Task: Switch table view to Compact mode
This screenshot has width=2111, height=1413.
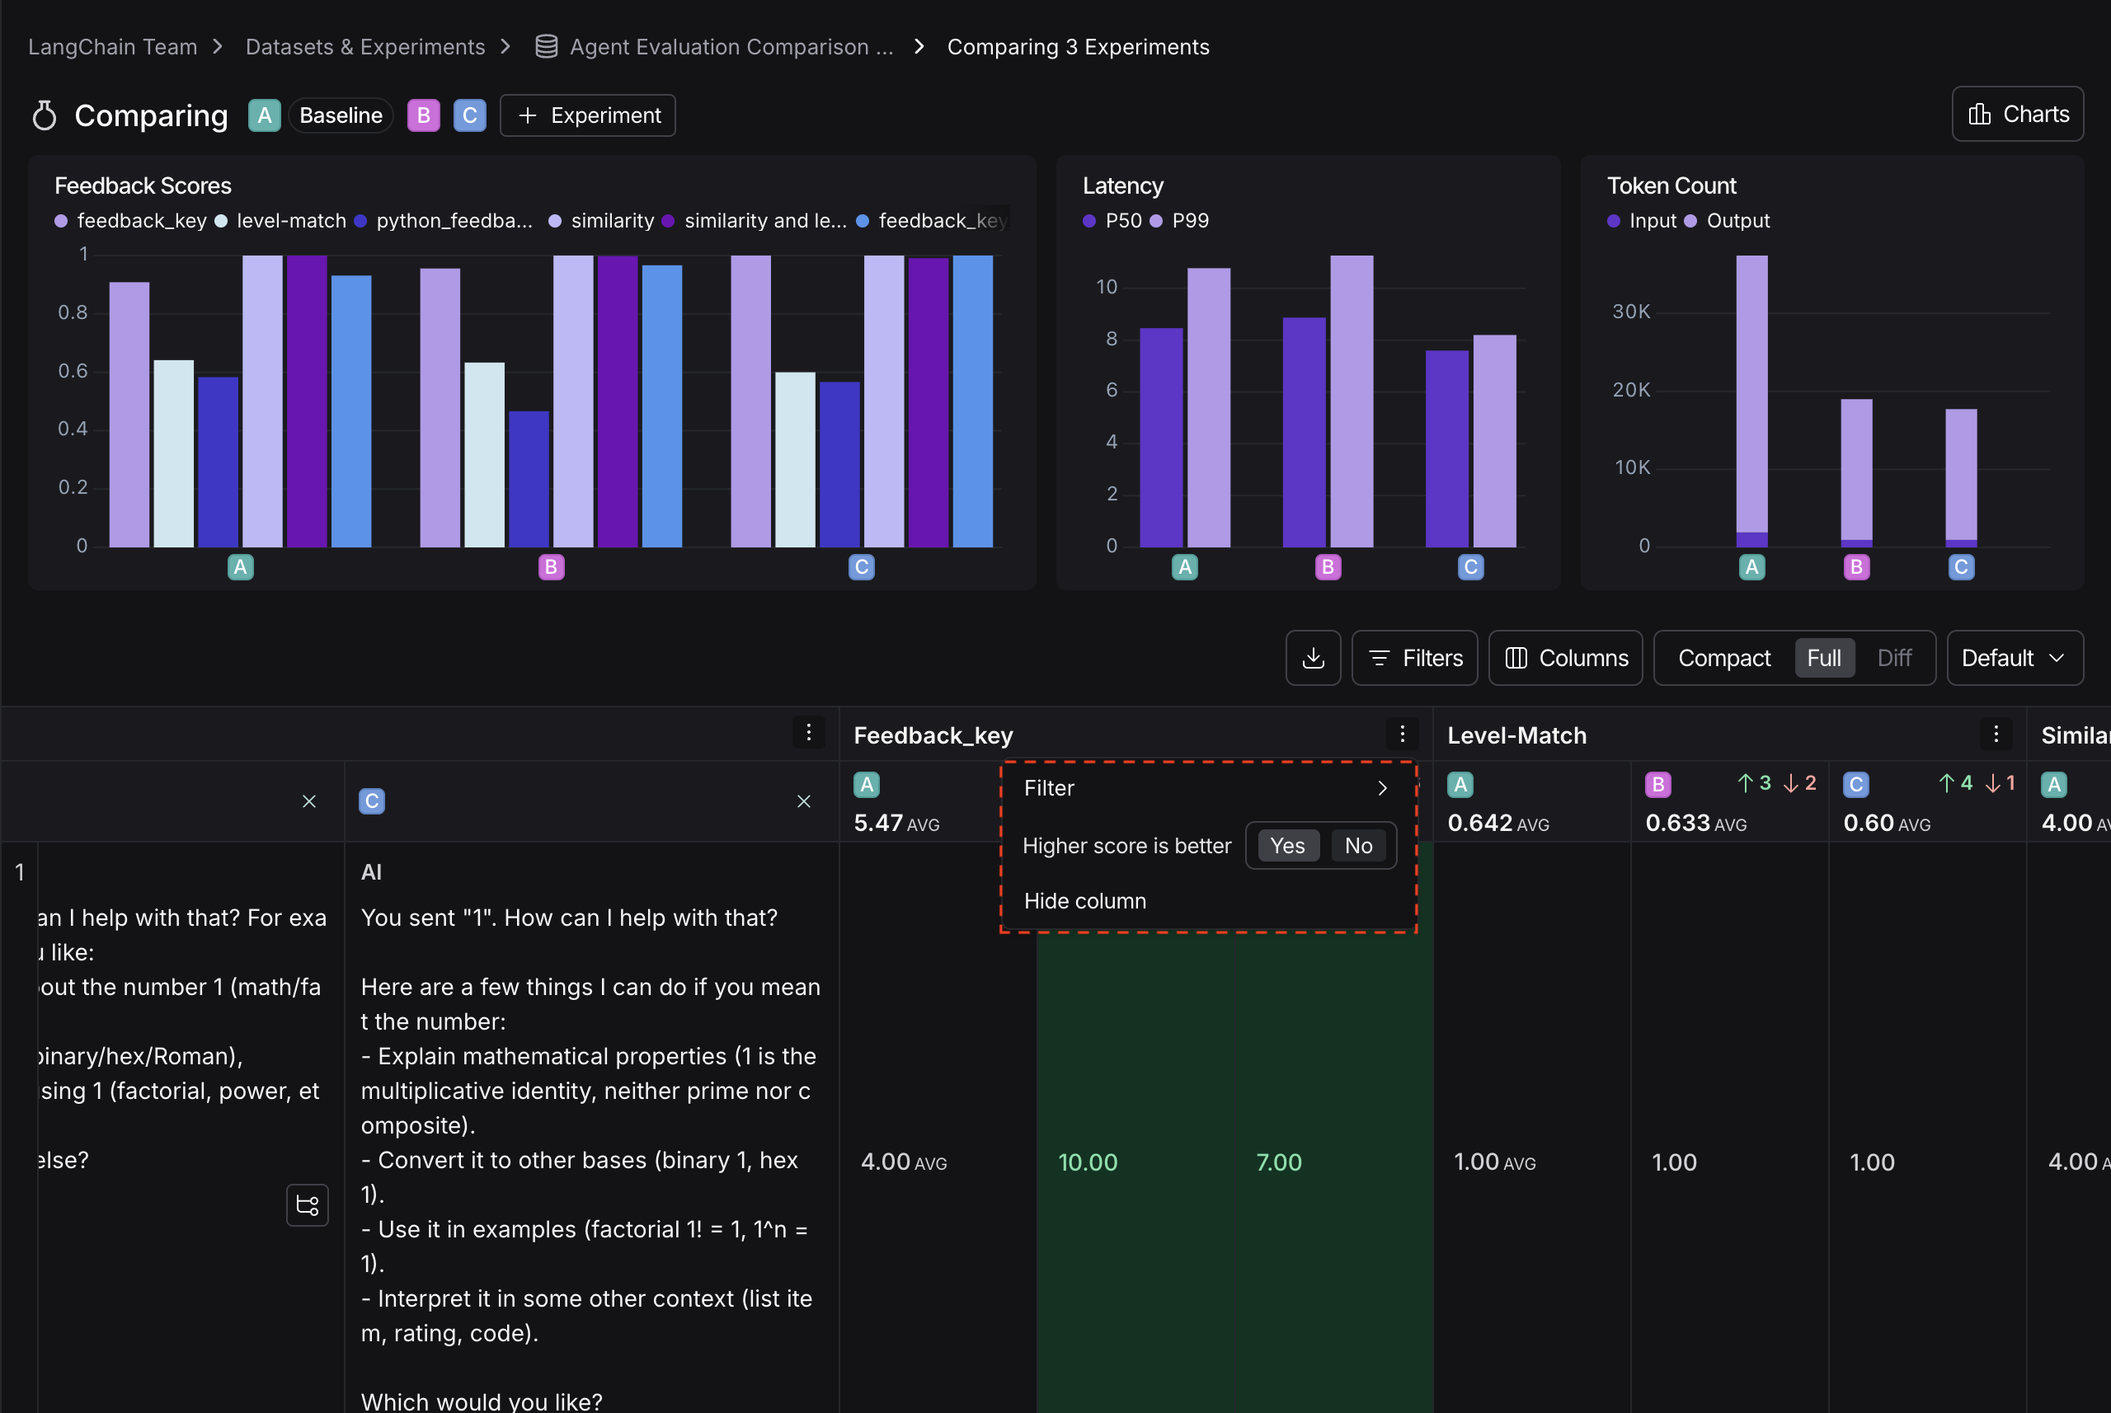Action: pos(1723,658)
